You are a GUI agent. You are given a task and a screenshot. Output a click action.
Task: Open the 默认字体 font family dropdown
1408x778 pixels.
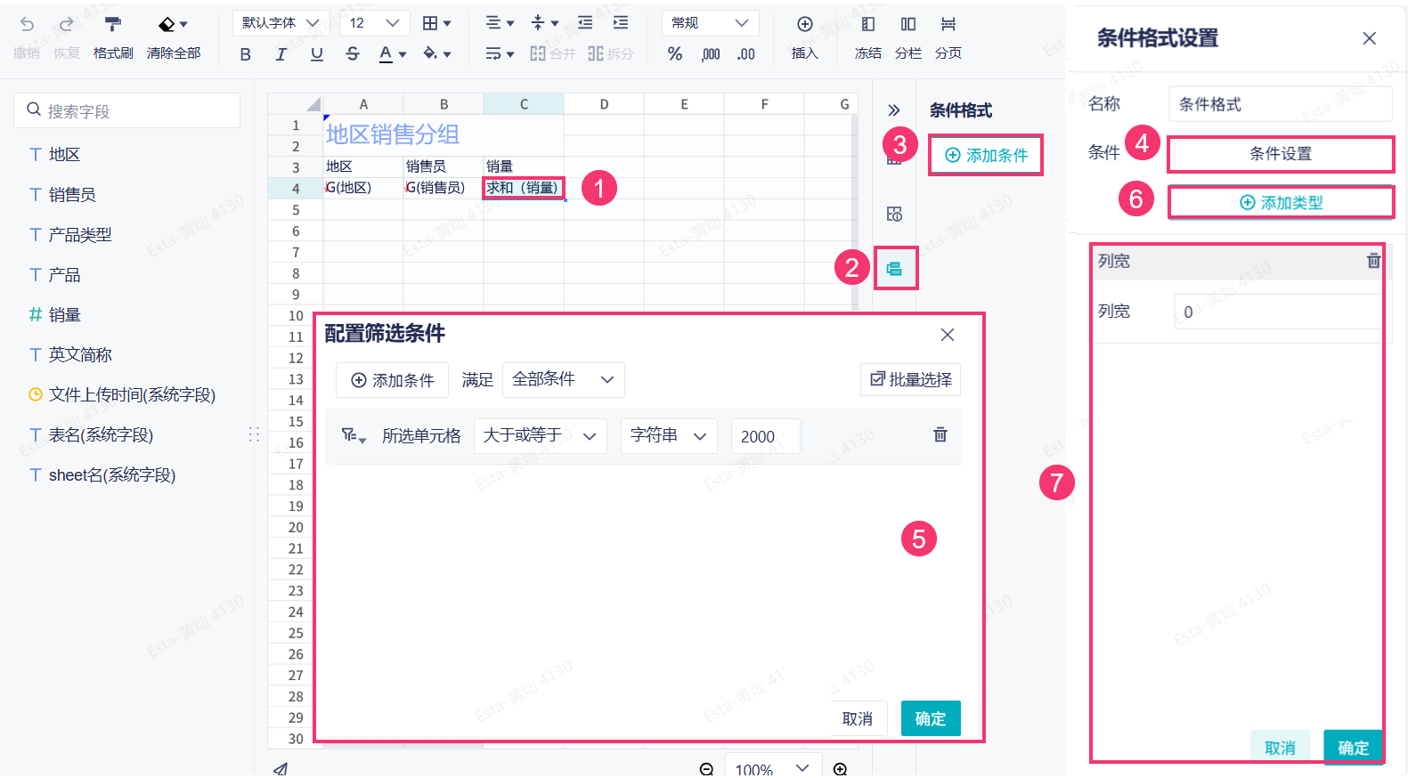click(x=281, y=23)
